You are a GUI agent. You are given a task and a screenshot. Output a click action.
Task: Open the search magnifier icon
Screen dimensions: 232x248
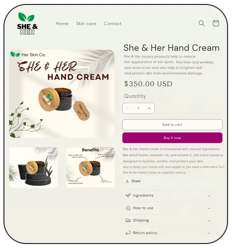[x=201, y=23]
